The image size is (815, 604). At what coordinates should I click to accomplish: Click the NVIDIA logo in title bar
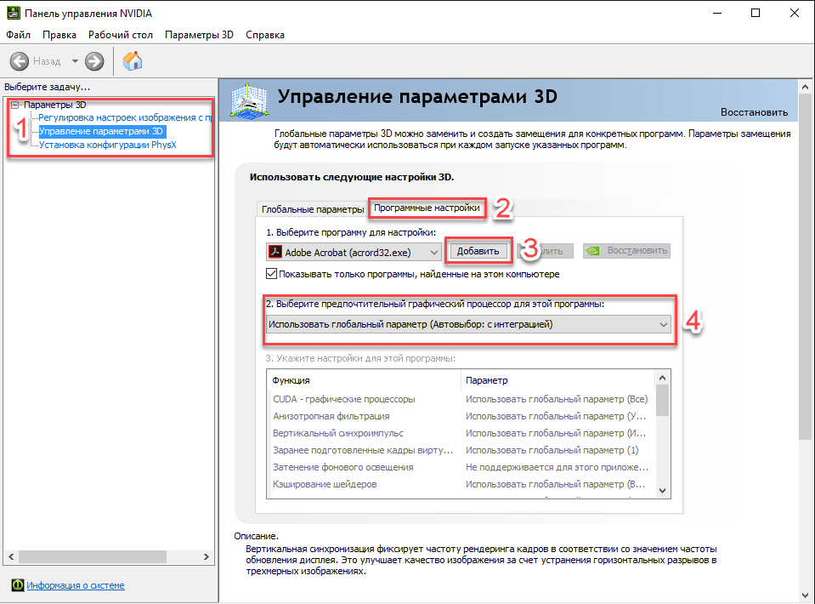(x=13, y=13)
